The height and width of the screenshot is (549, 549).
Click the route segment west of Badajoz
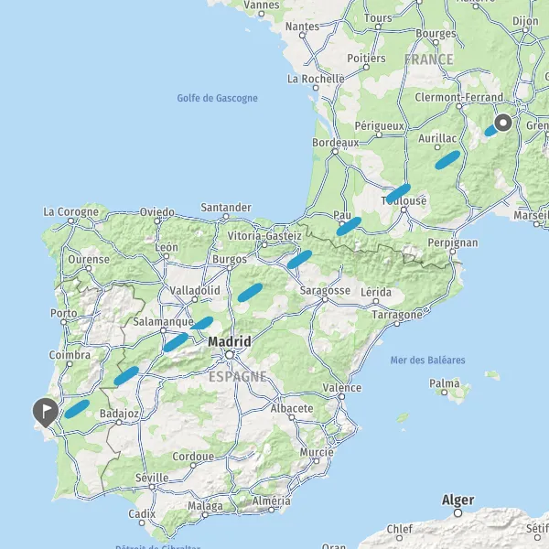77,409
